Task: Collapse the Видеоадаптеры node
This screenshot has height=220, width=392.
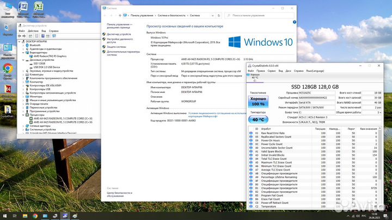Action: tap(23, 53)
